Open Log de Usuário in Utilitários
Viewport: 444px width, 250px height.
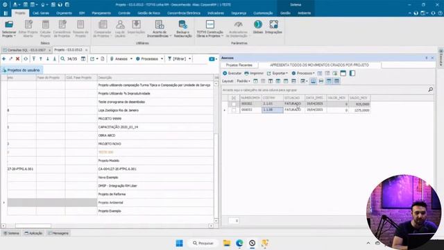click(x=120, y=28)
